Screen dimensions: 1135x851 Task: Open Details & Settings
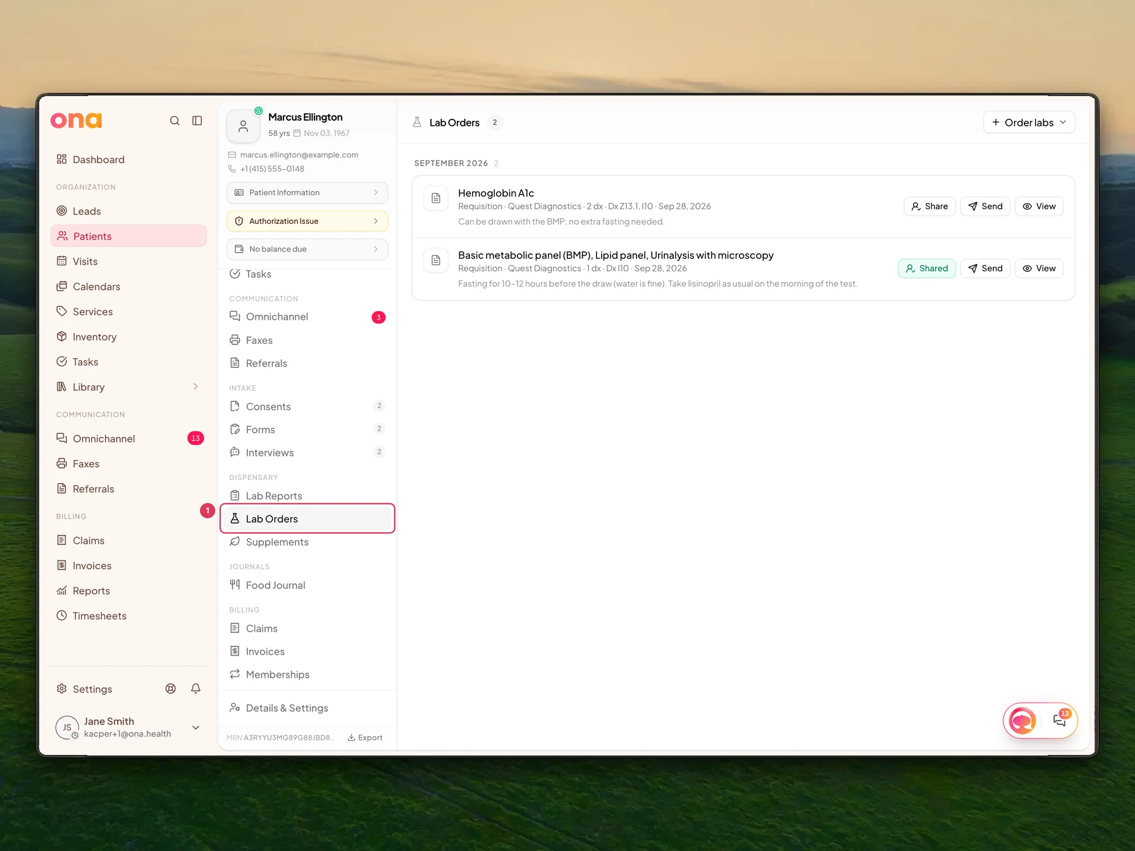307,708
